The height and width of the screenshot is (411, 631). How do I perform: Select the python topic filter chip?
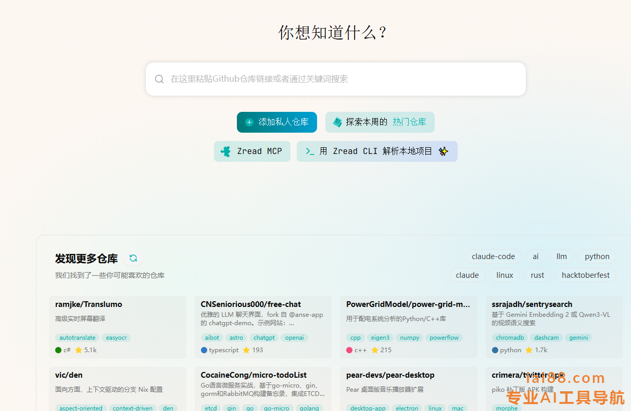(x=597, y=256)
